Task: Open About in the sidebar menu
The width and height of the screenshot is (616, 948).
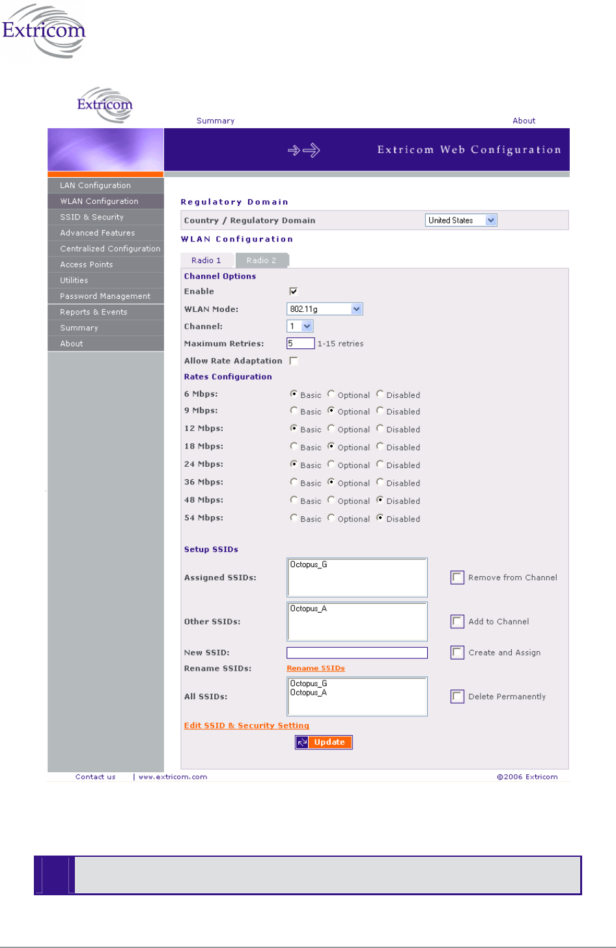Action: [105, 344]
